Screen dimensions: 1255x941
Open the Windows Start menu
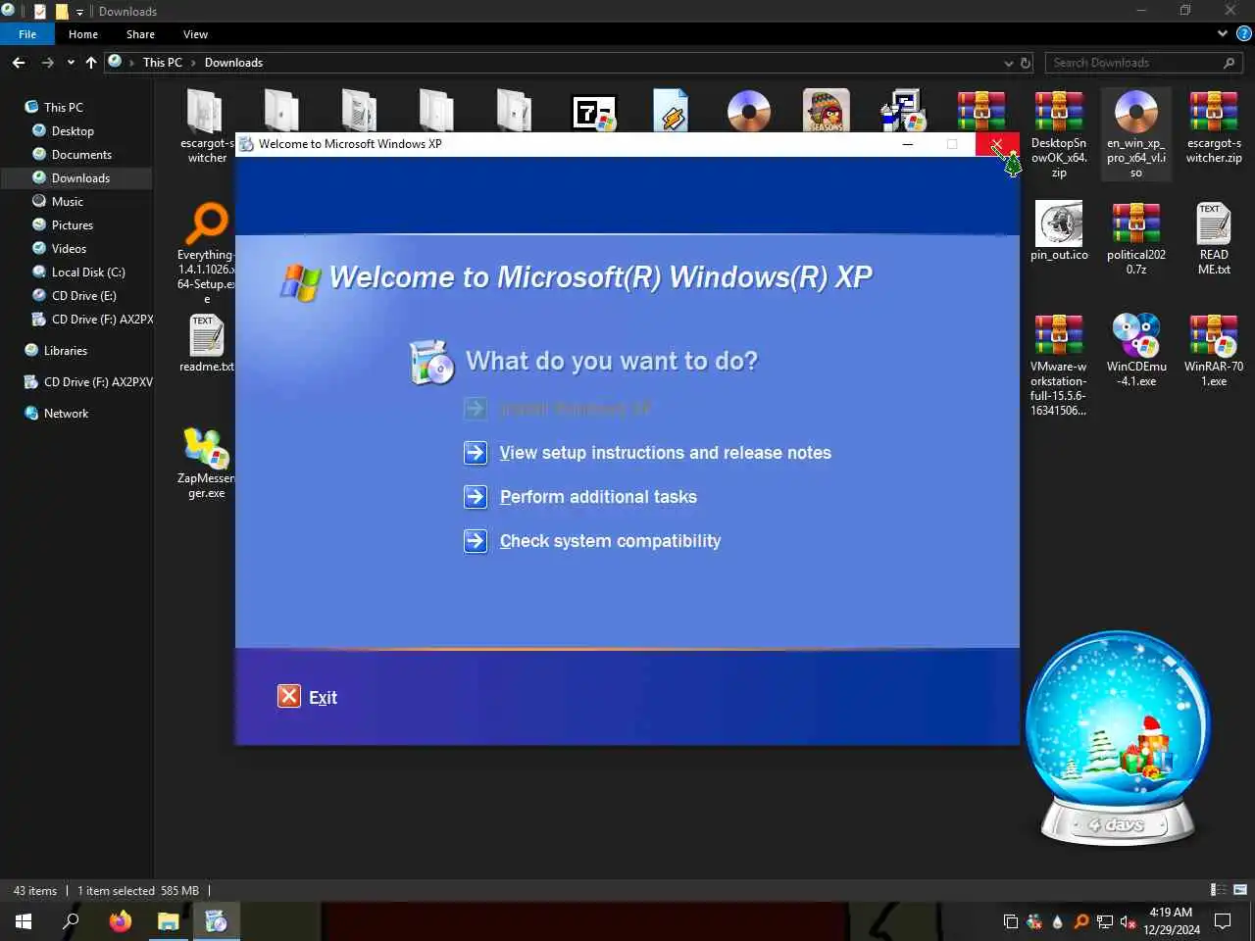point(24,921)
